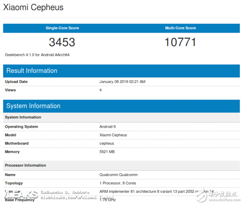The width and height of the screenshot is (243, 205).
Task: Click the Base Frequency label
Action: click(x=20, y=200)
